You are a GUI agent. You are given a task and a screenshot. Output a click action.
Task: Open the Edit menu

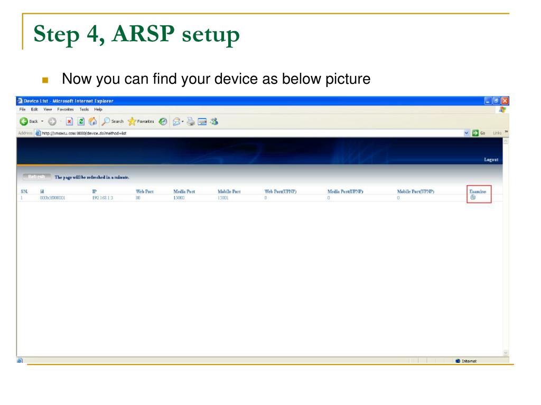pyautogui.click(x=34, y=109)
